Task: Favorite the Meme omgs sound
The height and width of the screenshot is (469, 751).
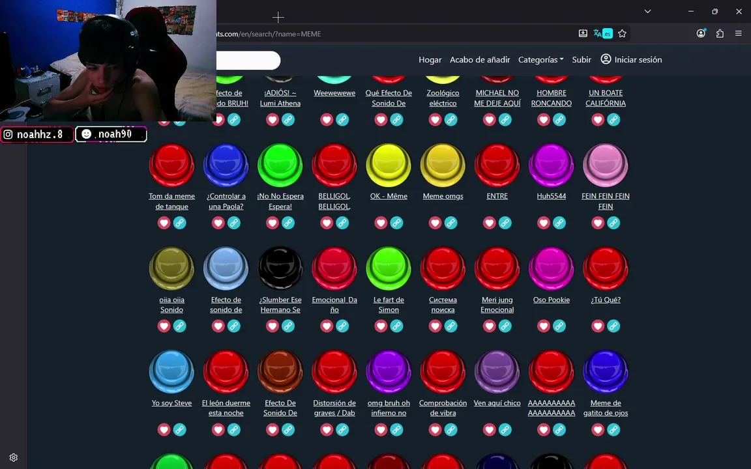Action: click(435, 223)
